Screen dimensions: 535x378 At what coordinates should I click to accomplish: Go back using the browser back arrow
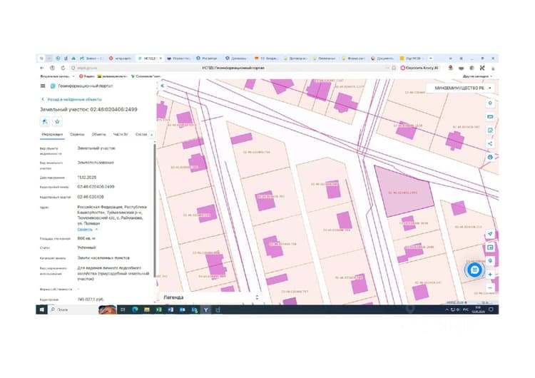click(x=42, y=68)
